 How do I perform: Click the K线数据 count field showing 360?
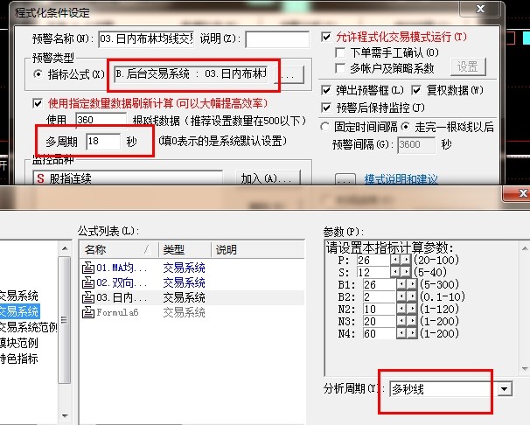(x=101, y=120)
